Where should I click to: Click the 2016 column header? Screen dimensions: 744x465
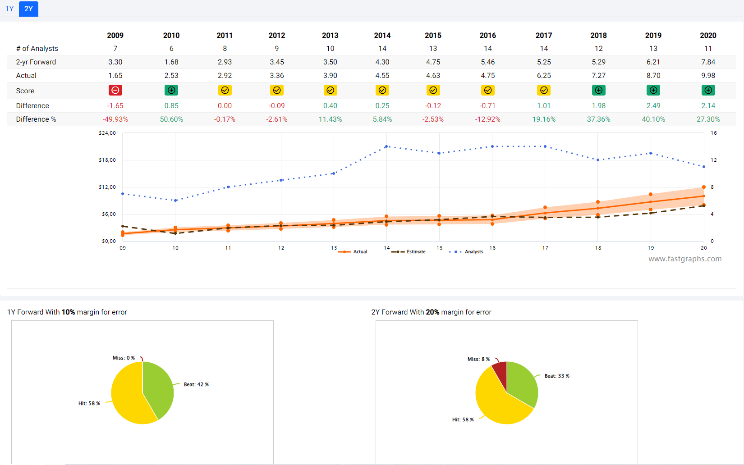[x=487, y=36]
